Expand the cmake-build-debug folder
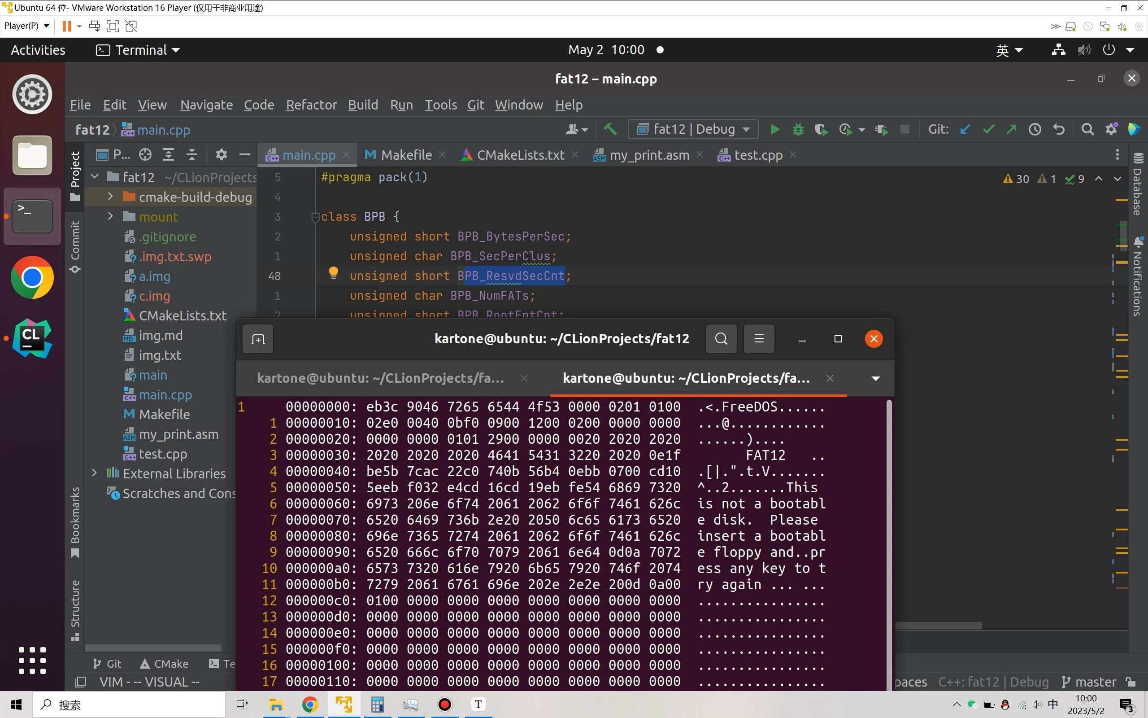1148x718 pixels. pyautogui.click(x=112, y=197)
